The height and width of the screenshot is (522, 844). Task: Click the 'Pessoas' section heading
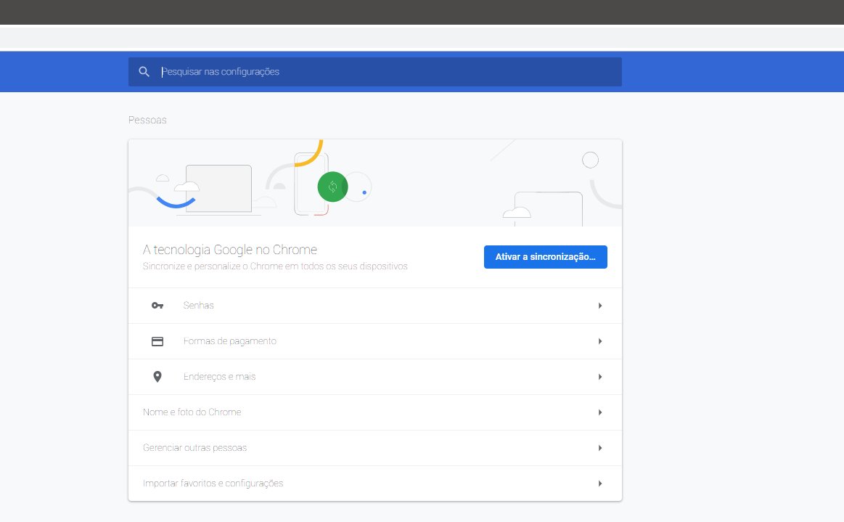[x=147, y=120]
